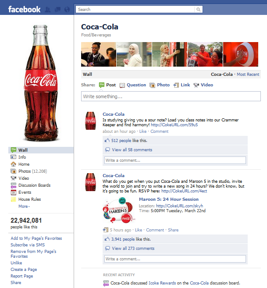Click Coca-Cola wall filter text
This screenshot has width=267, height=288.
[x=221, y=75]
